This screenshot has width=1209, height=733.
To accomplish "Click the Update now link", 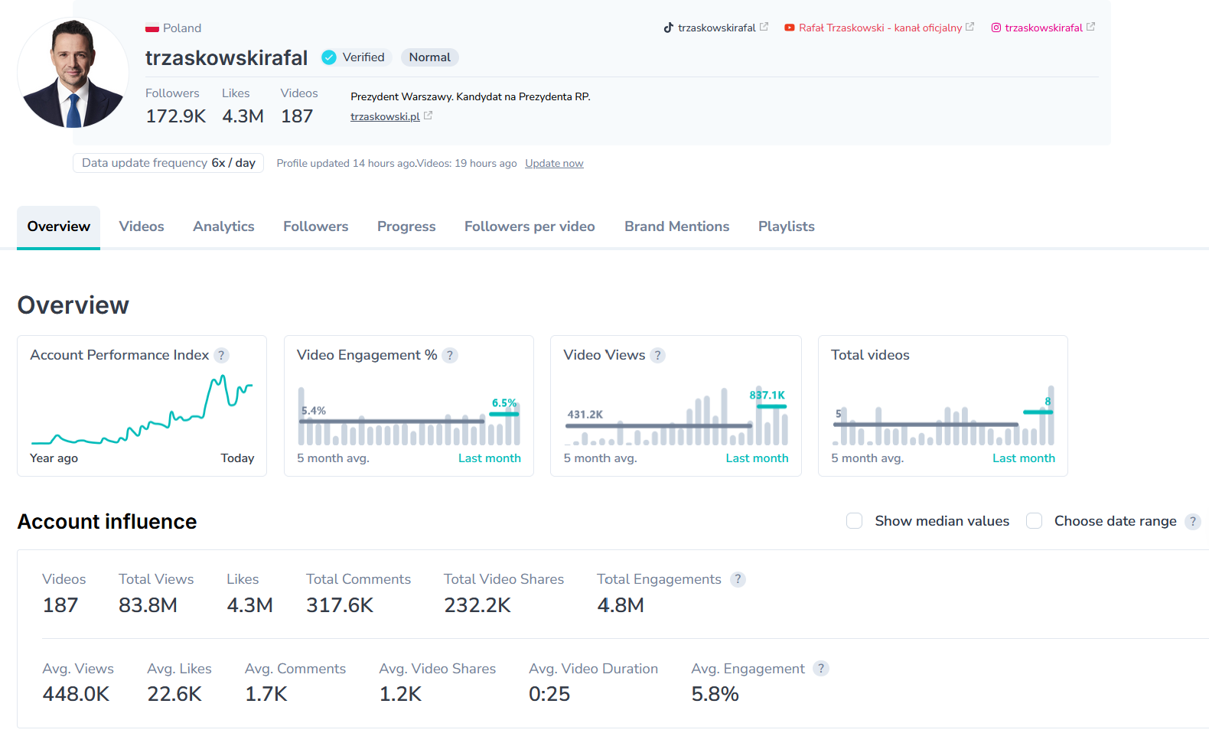I will coord(554,164).
